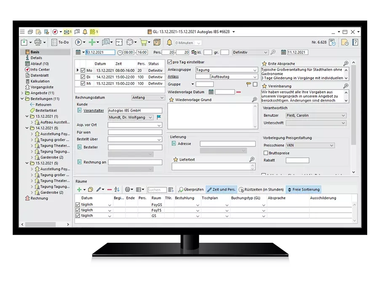Image resolution: width=379 pixels, height=284 pixels.
Task: Expand the Angebote (11) tree folder
Action: point(22,93)
